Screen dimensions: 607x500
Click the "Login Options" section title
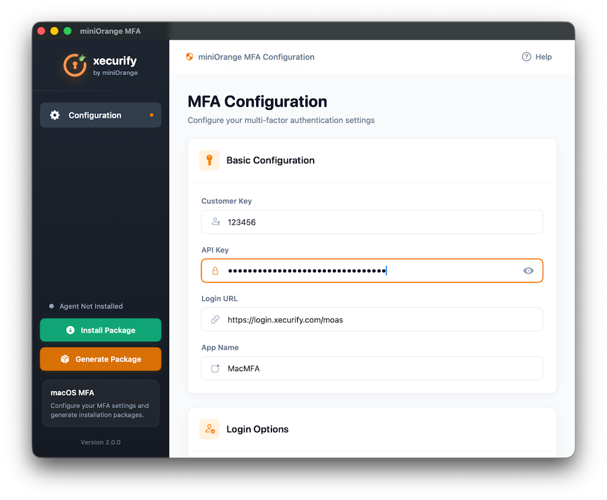[x=257, y=429]
